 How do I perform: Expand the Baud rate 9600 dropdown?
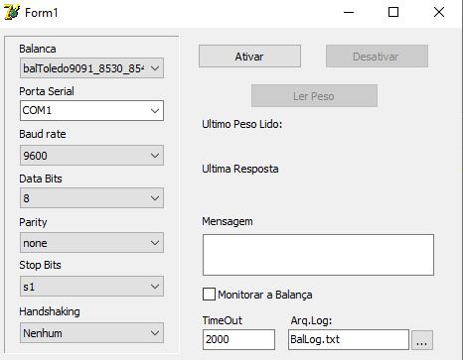(x=91, y=155)
